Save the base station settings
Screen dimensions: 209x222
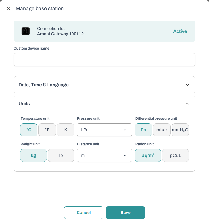click(125, 213)
